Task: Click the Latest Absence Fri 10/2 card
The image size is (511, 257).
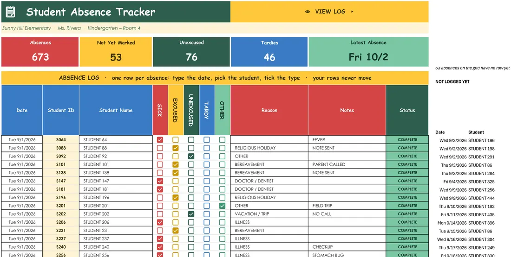Action: coord(368,52)
